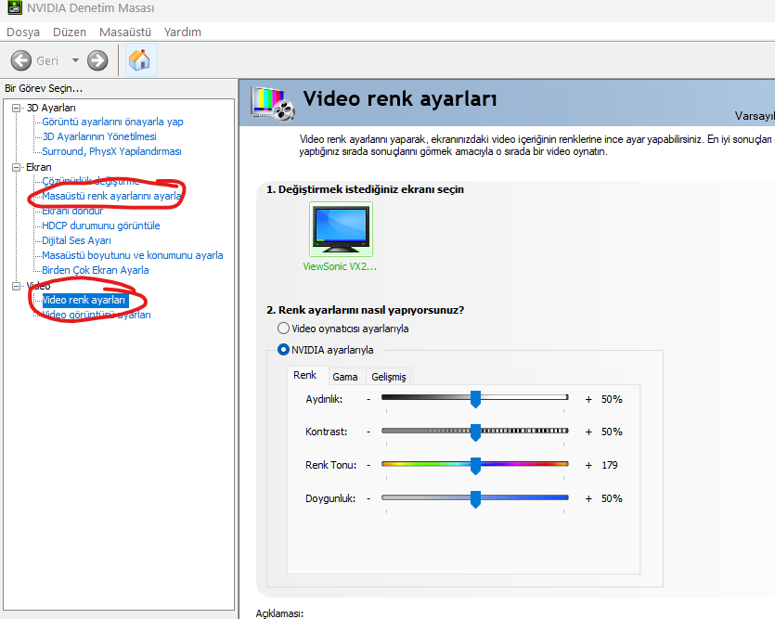This screenshot has width=775, height=619.
Task: Click the Aydınlık minus button
Action: [x=368, y=399]
